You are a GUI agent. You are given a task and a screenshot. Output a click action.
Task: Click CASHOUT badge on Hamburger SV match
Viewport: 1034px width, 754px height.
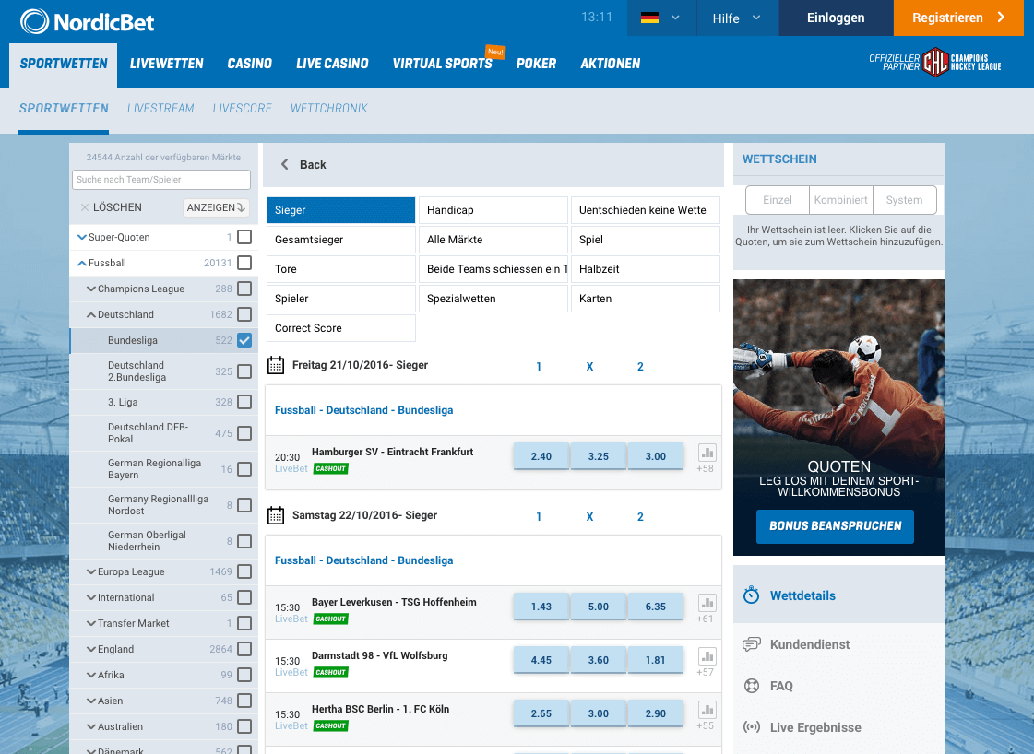tap(330, 468)
